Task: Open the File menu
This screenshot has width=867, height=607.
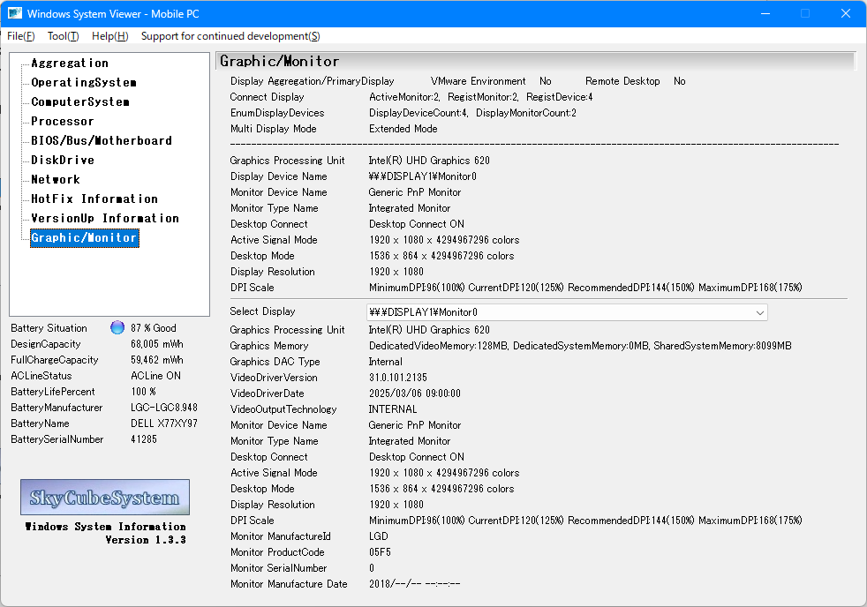Action: (x=21, y=36)
